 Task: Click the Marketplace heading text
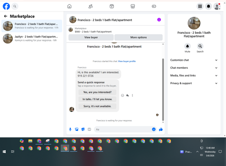click(22, 16)
